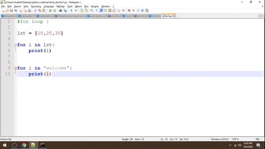Open the Edit menu
265x149 pixels.
[x=9, y=7]
